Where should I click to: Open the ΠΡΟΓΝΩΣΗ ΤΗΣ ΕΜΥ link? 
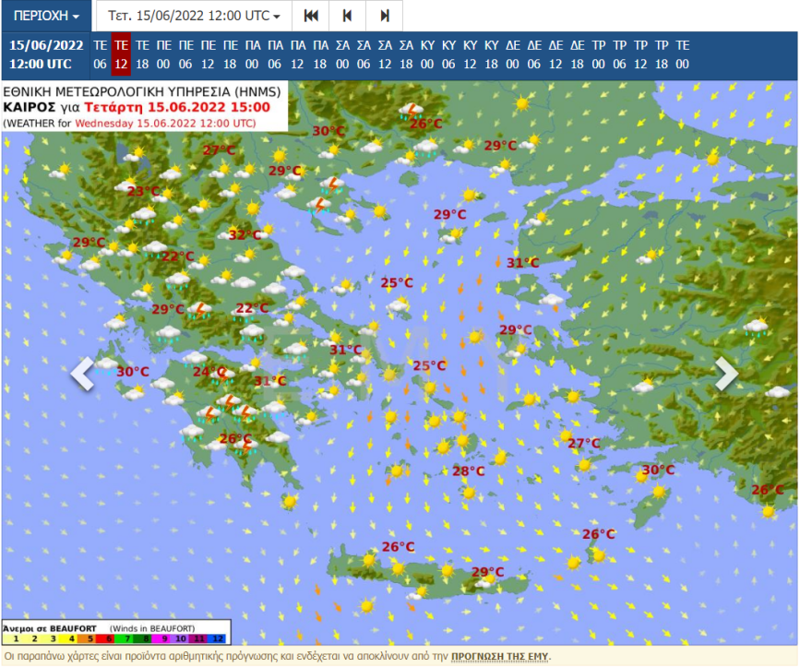pos(499,656)
